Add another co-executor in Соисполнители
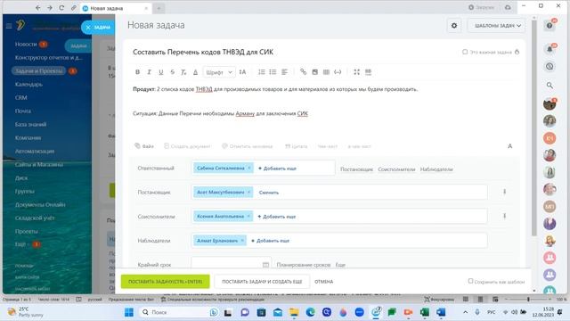The height and width of the screenshot is (321, 570). [x=277, y=217]
